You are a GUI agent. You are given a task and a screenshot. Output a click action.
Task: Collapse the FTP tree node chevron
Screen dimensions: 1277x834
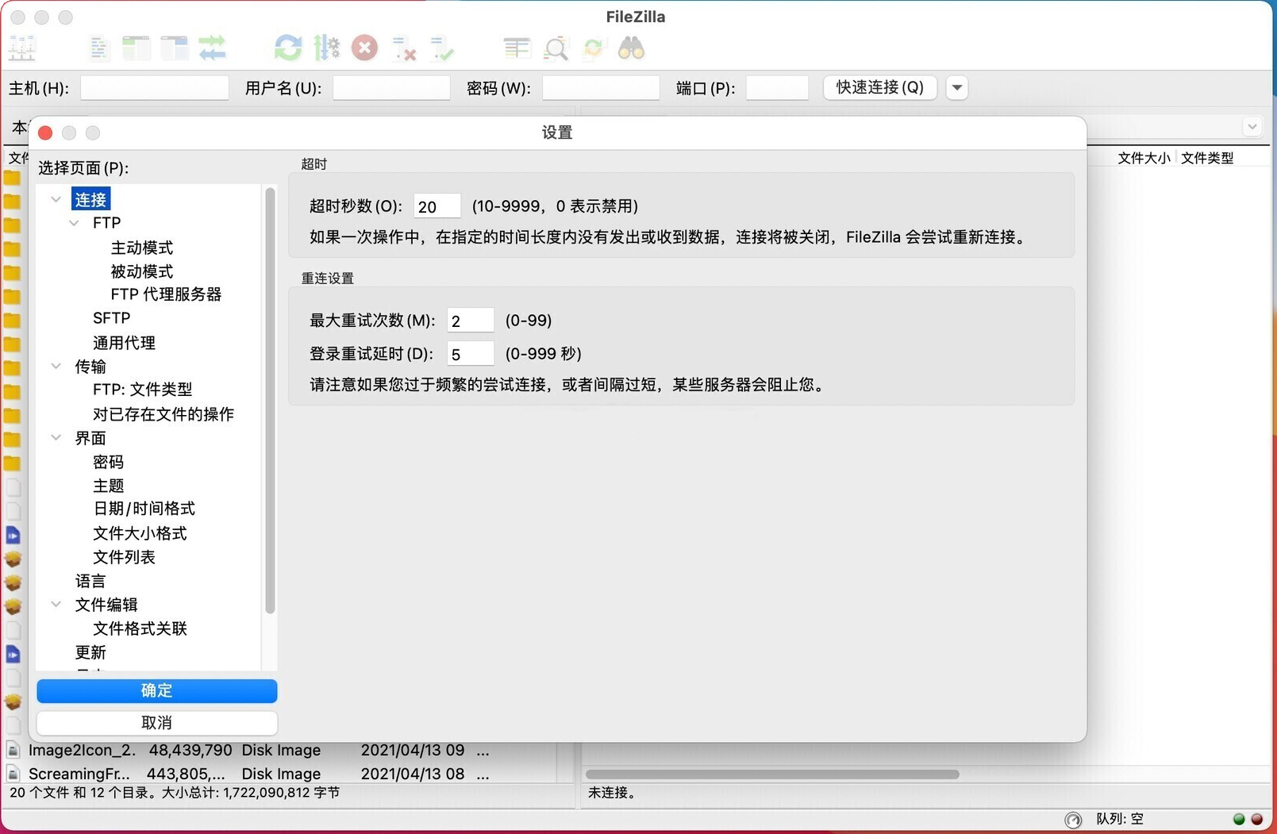75,224
